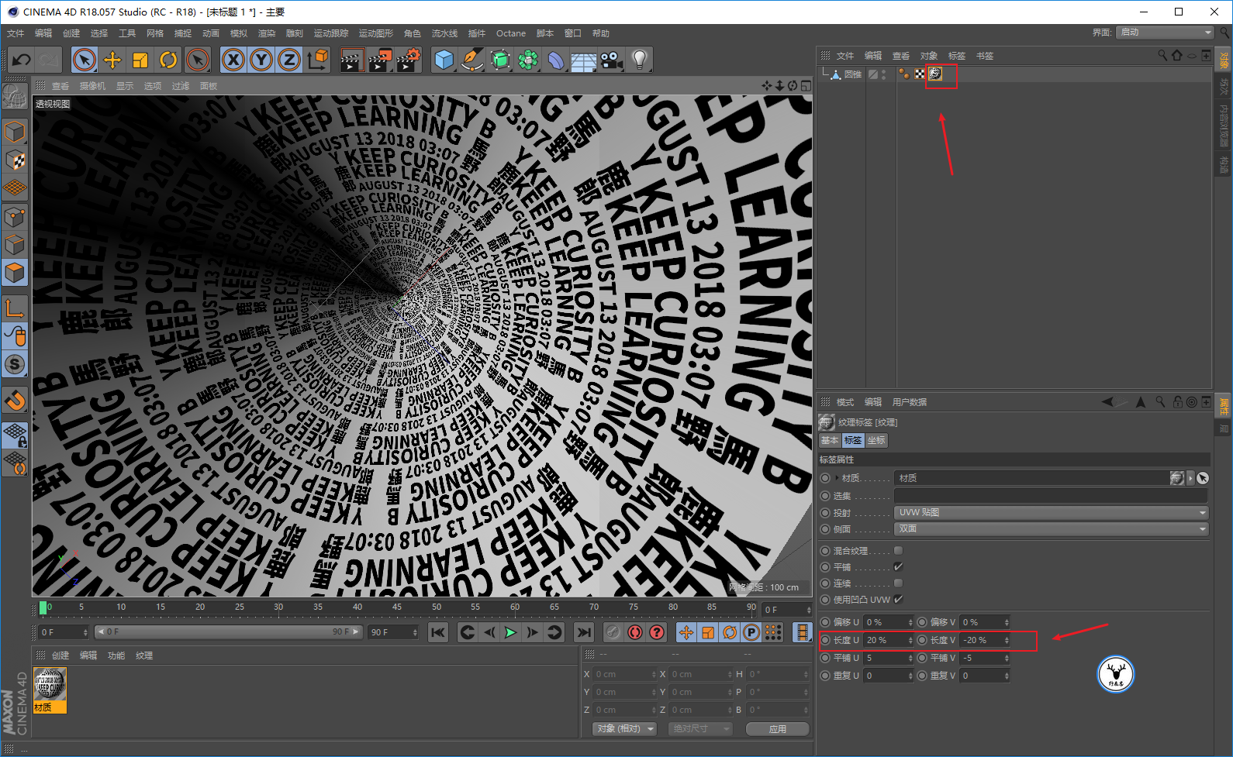Image resolution: width=1233 pixels, height=757 pixels.
Task: Select the texture tag on the cone
Action: (x=935, y=74)
